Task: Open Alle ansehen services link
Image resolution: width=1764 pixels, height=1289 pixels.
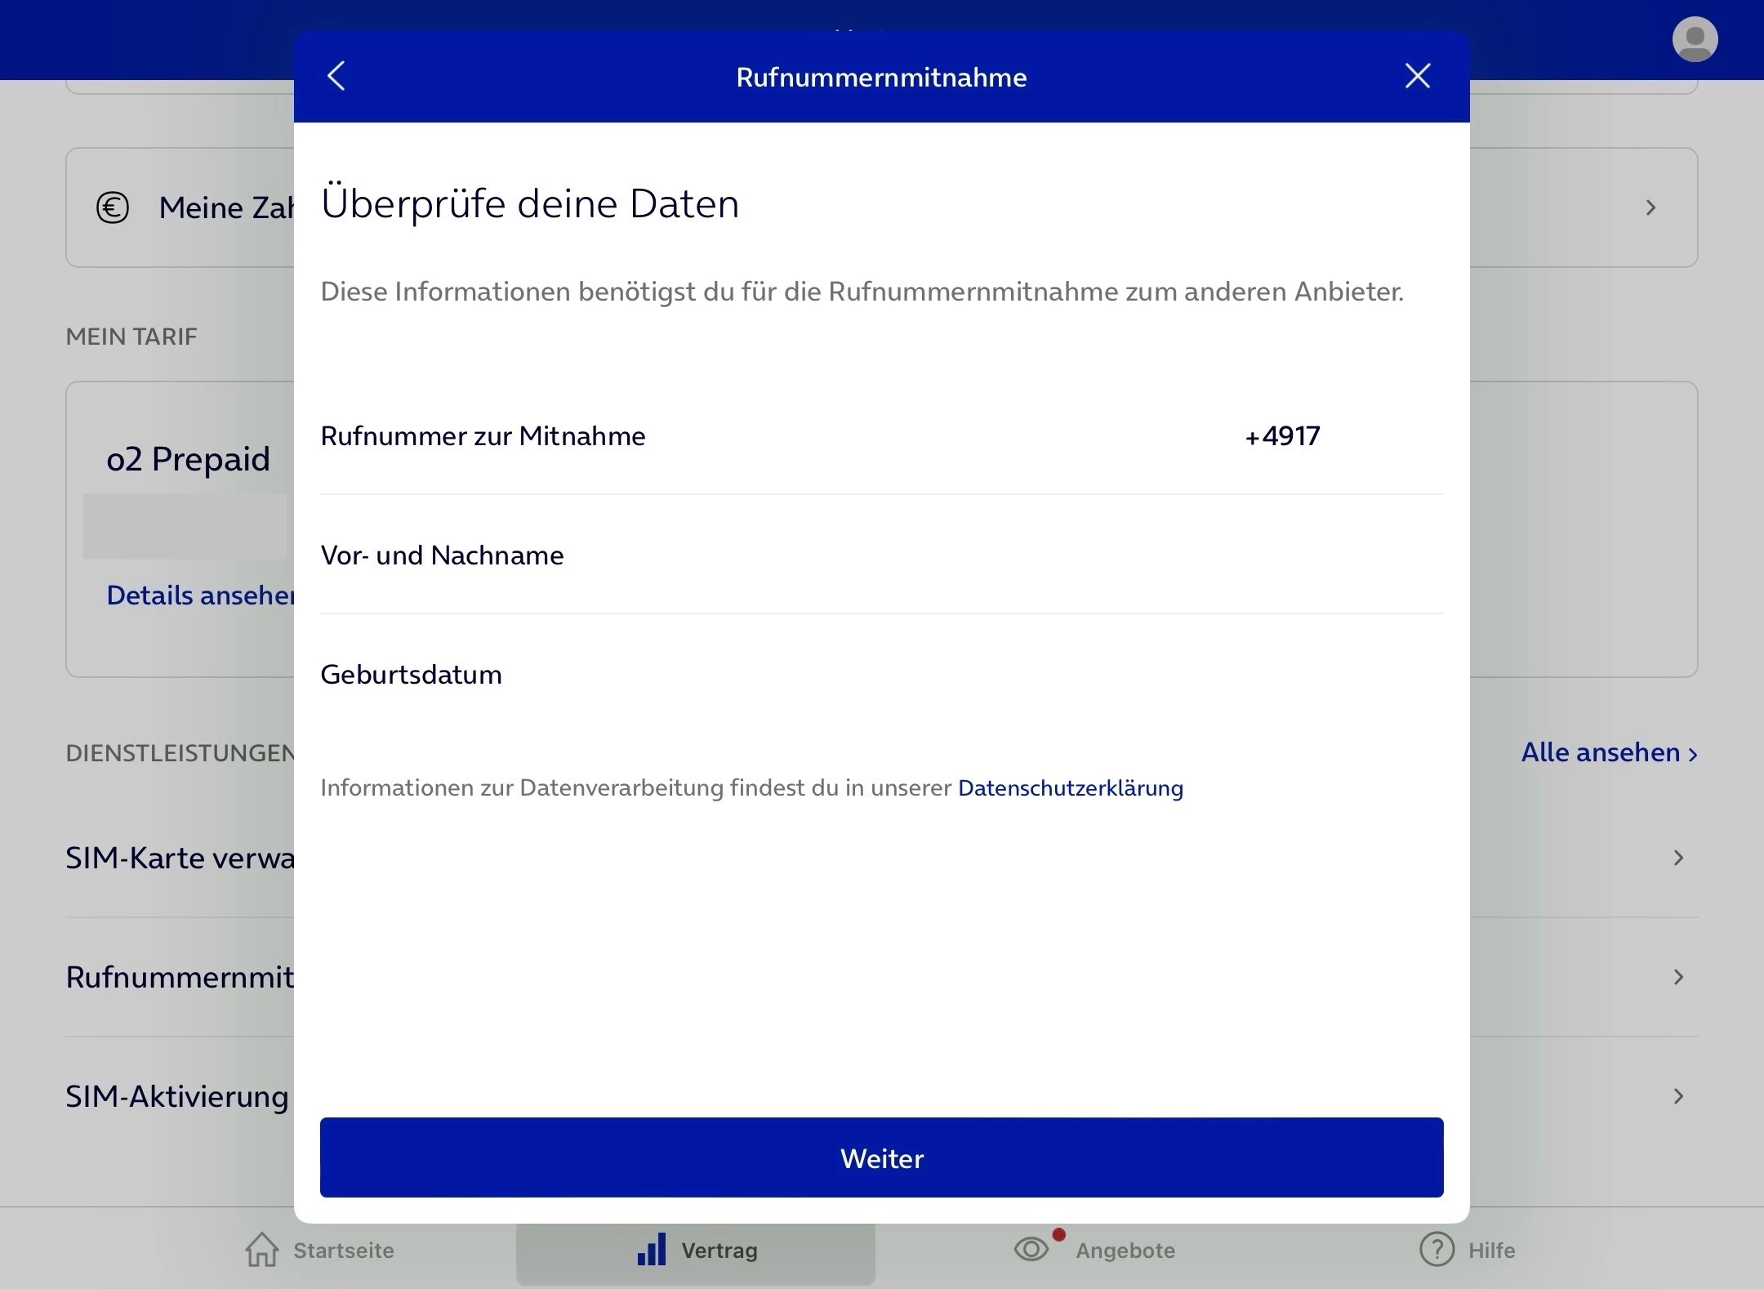Action: point(1608,752)
